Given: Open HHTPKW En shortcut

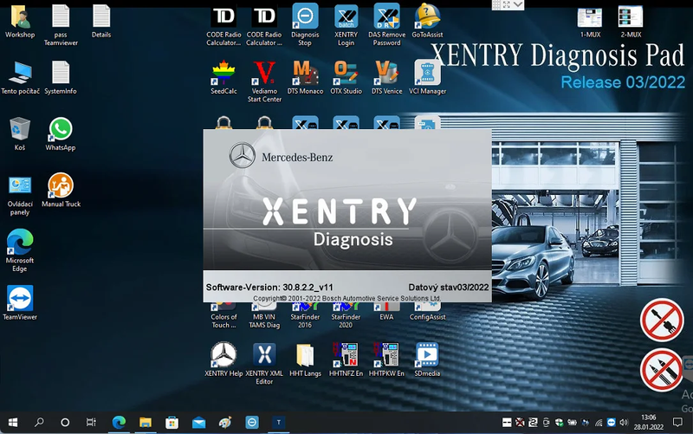Looking at the screenshot, I should point(386,360).
